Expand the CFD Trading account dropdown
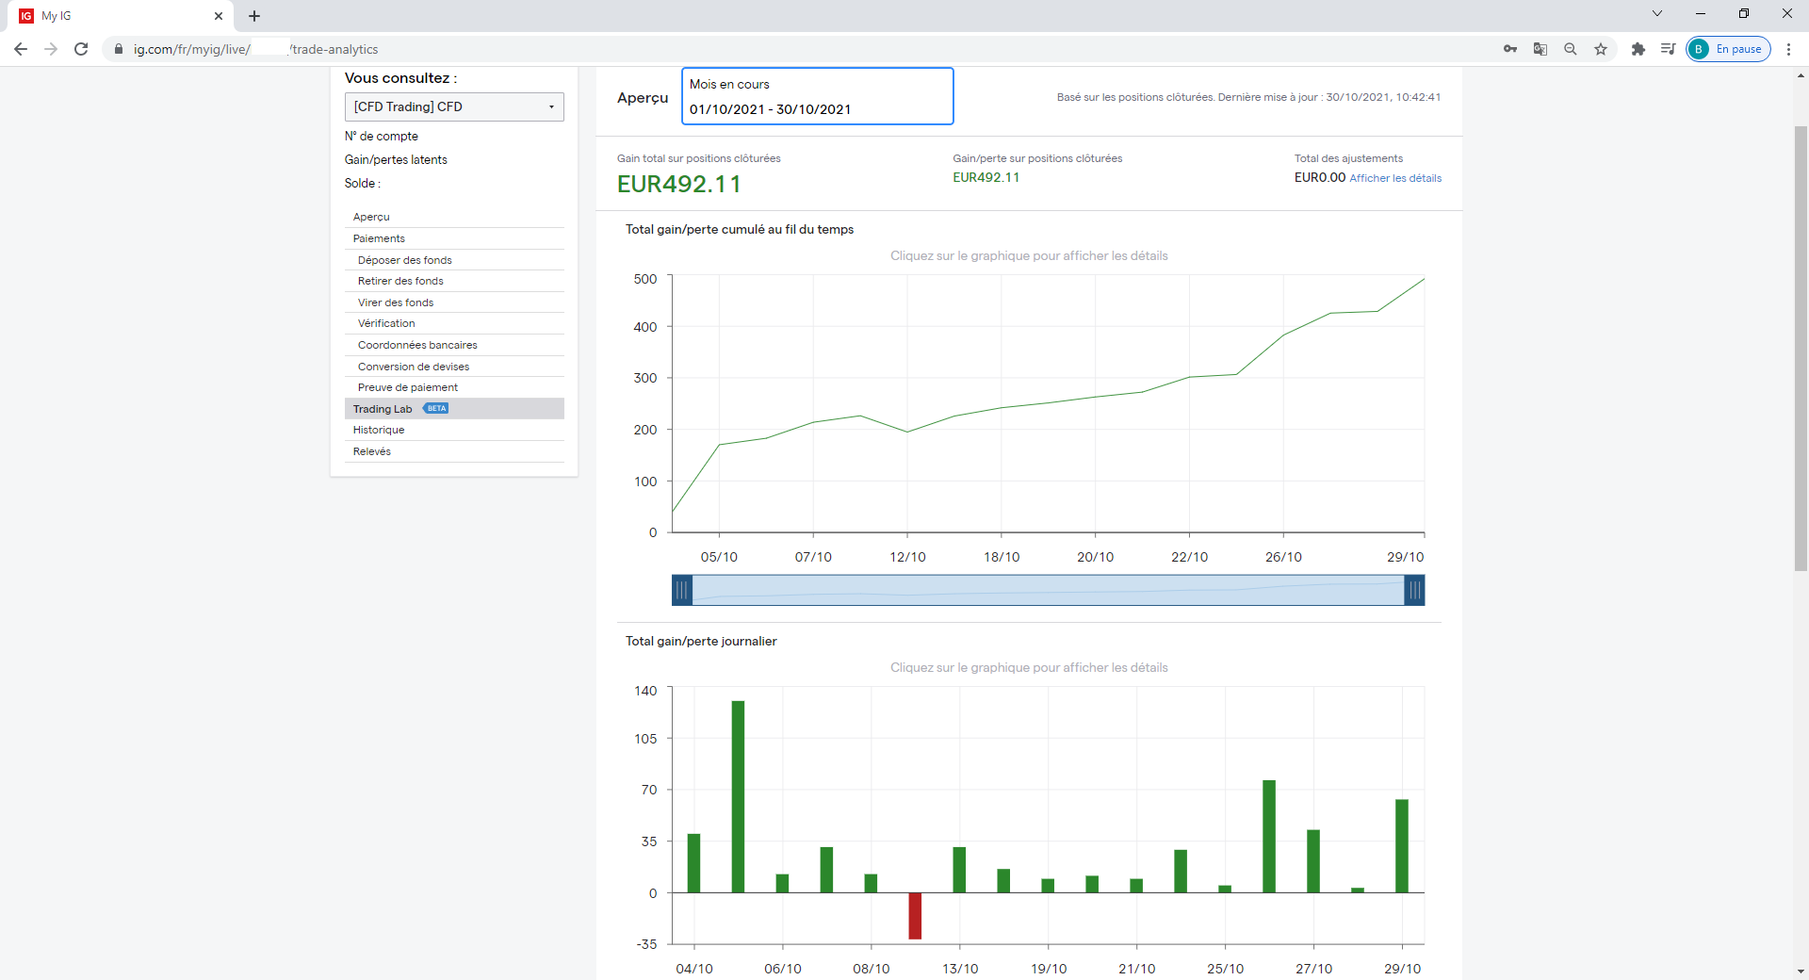 point(454,106)
